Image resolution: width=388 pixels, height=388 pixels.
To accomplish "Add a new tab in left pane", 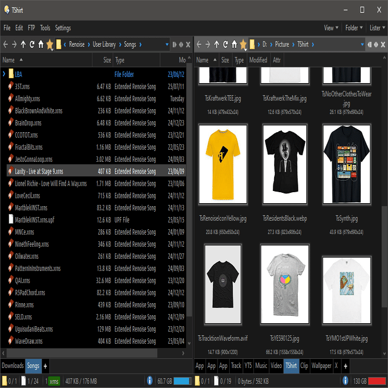I will point(45,366).
